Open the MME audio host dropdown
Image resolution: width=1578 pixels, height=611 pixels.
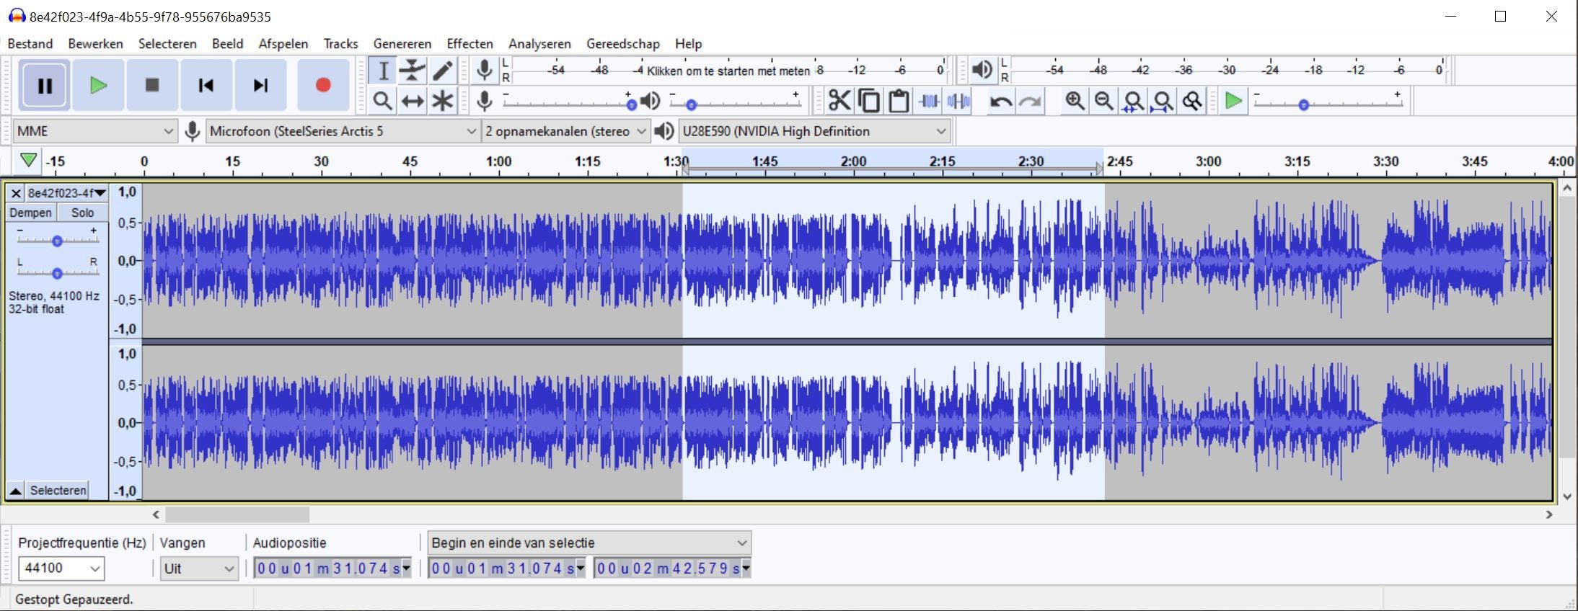coord(94,131)
